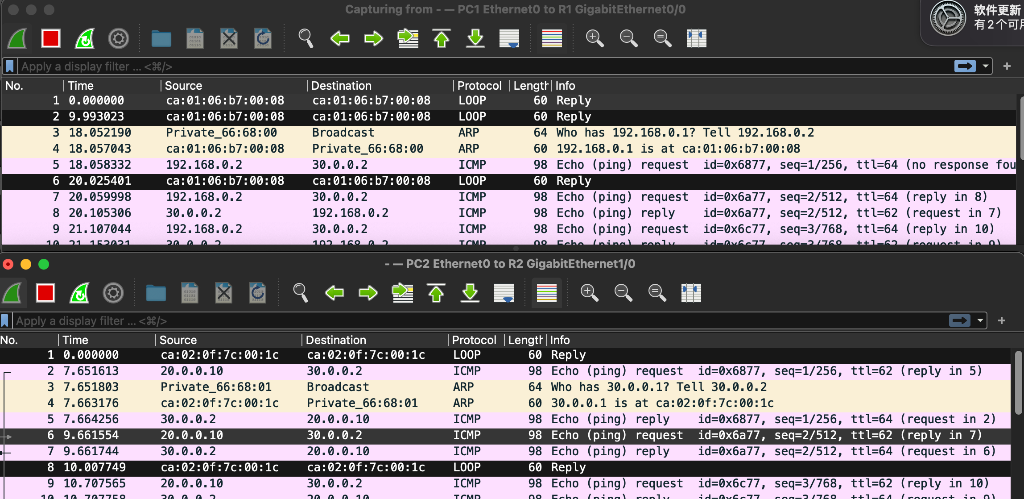Zoom in packet text in PC1 window

point(595,38)
